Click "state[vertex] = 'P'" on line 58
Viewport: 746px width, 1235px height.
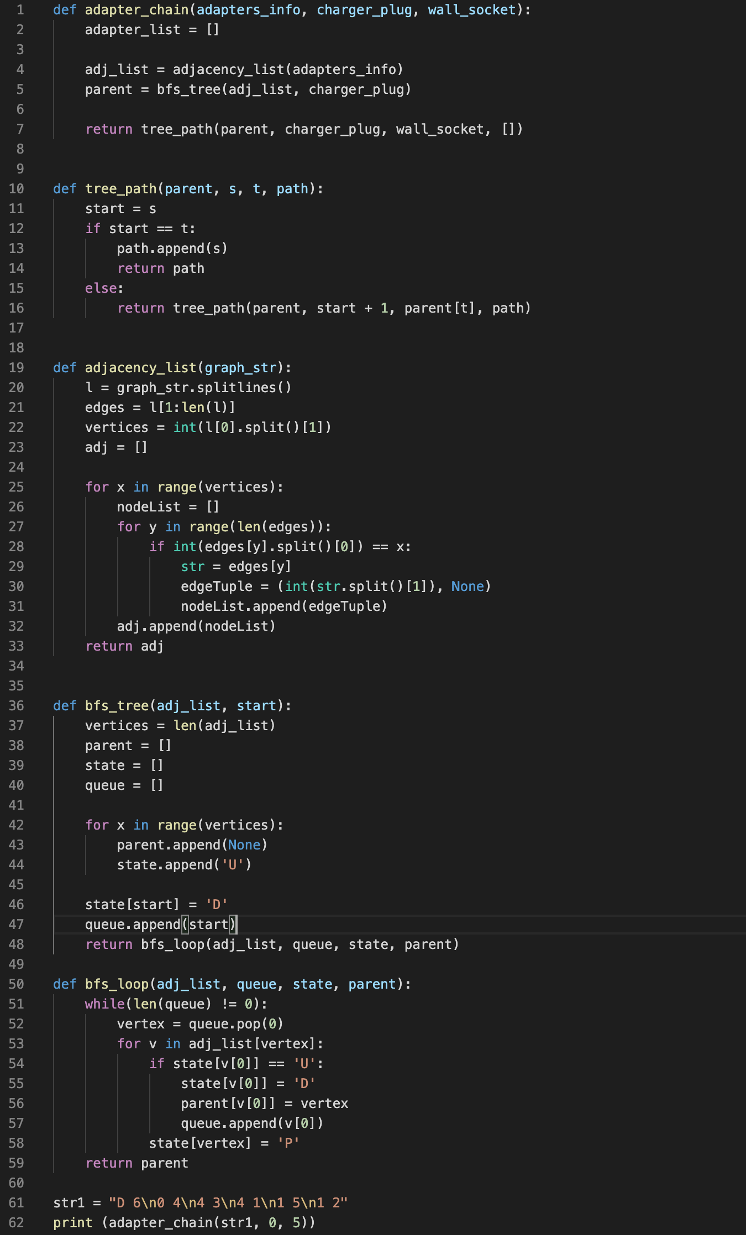pyautogui.click(x=224, y=1143)
